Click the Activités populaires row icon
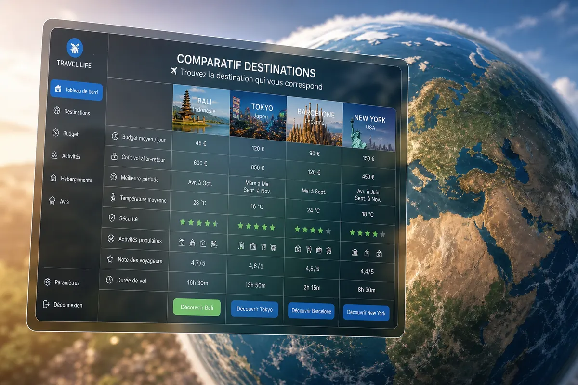This screenshot has height=385, width=578. pyautogui.click(x=110, y=239)
